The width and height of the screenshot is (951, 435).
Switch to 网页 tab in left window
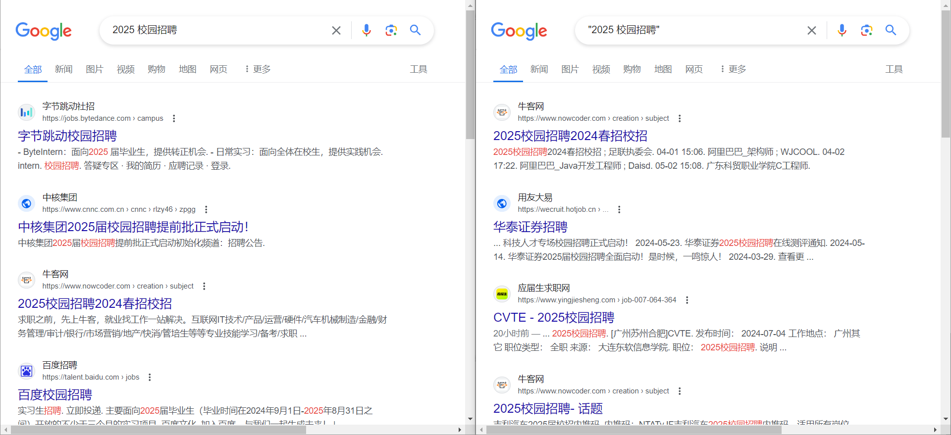tap(218, 69)
